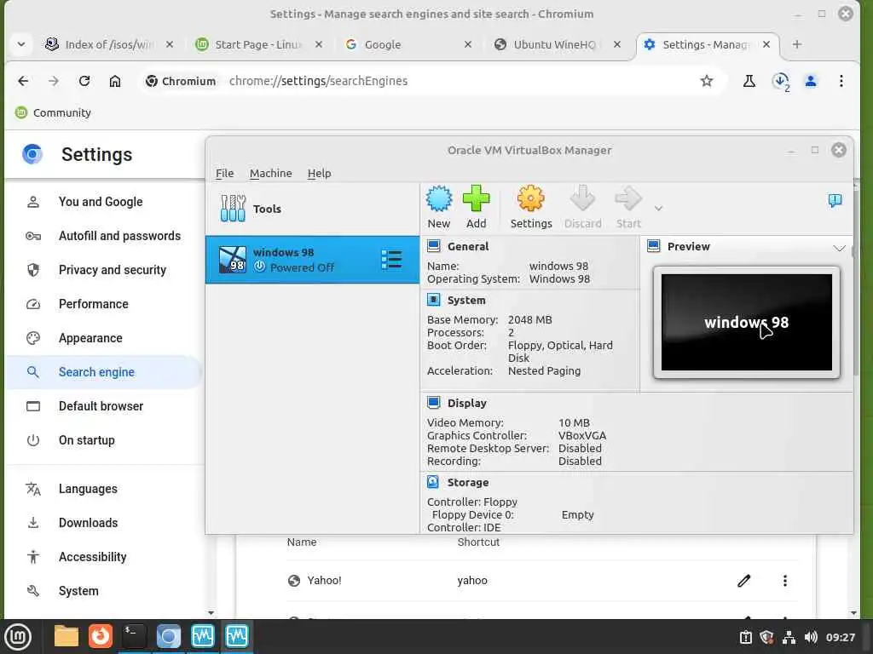Viewport: 873px width, 654px height.
Task: Open Chrome Labs flask icon
Action: 749,81
